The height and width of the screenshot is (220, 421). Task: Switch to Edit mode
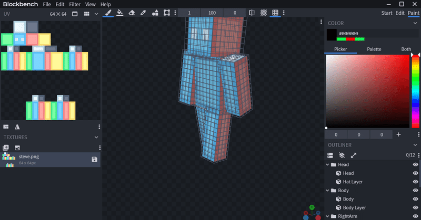click(400, 13)
